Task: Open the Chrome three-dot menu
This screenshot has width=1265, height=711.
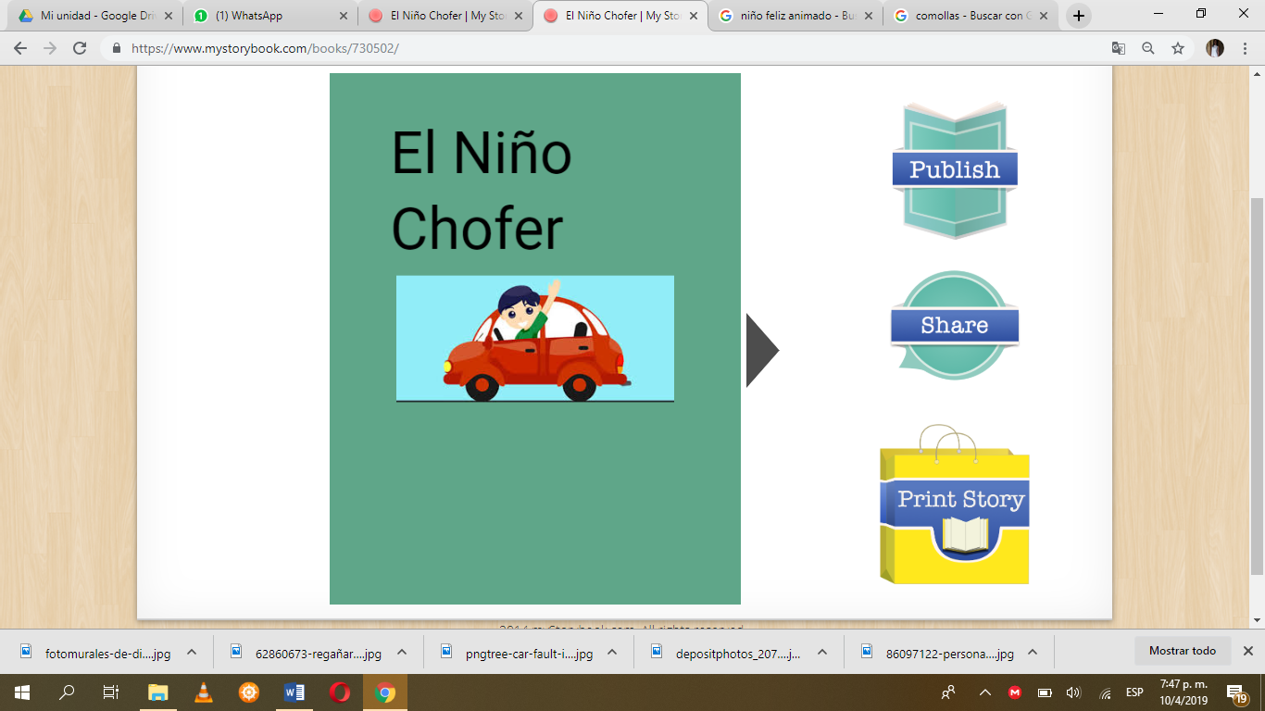Action: tap(1246, 48)
